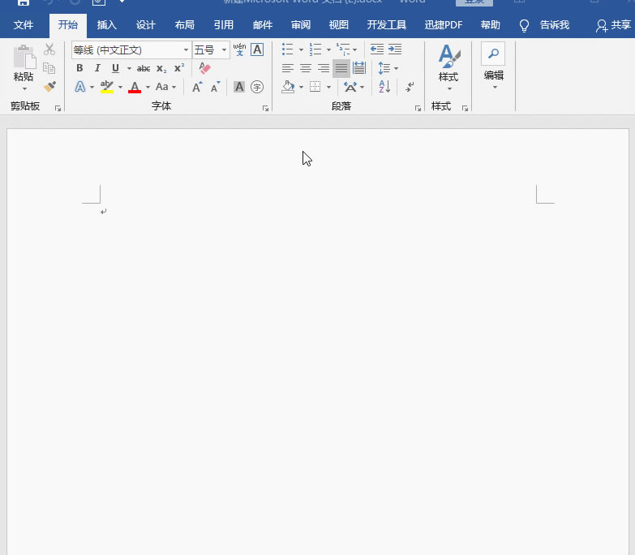Click the enclosed character 字 icon
Viewport: 635px width, 555px height.
pos(257,87)
